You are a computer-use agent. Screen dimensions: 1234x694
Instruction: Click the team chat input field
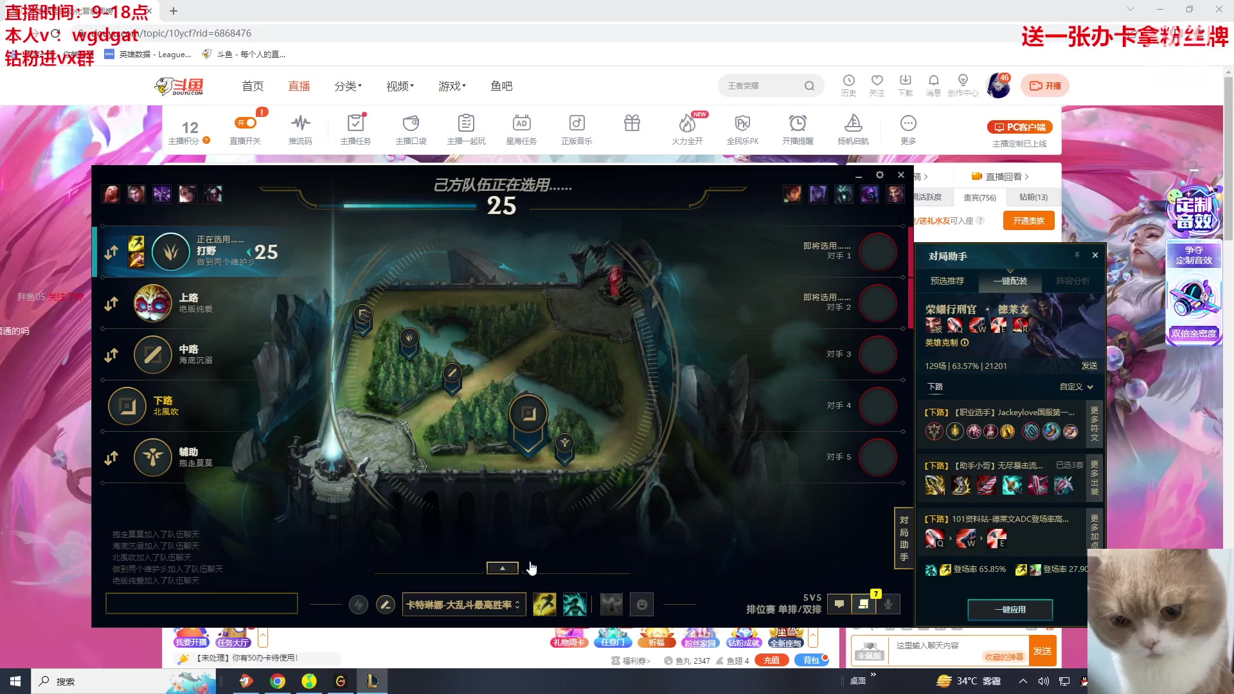pyautogui.click(x=202, y=603)
